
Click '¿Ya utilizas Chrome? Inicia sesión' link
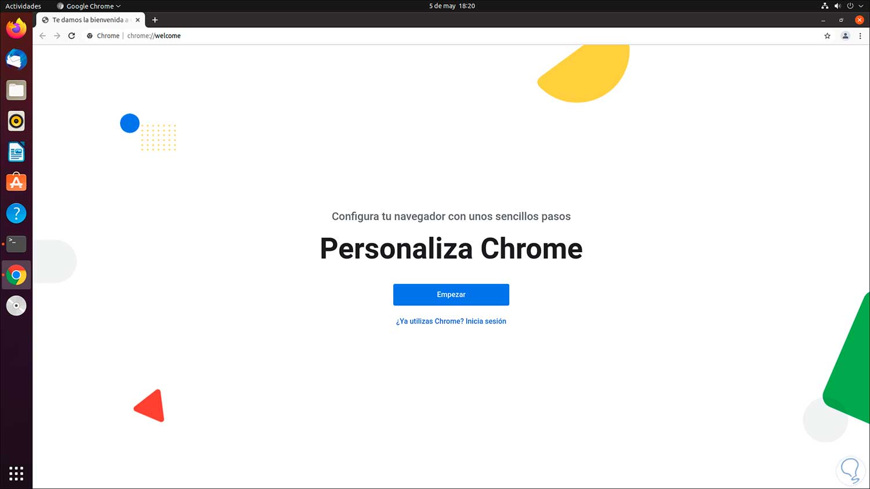point(451,321)
